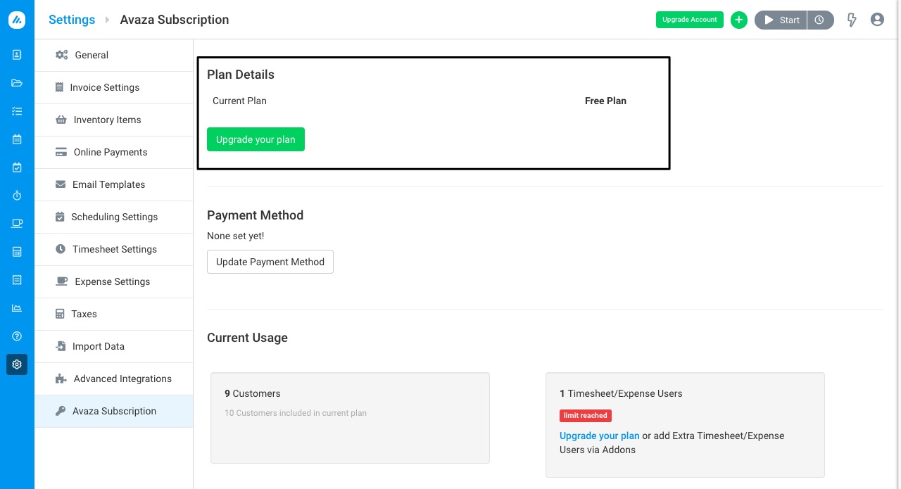Open Expense Settings

click(114, 281)
